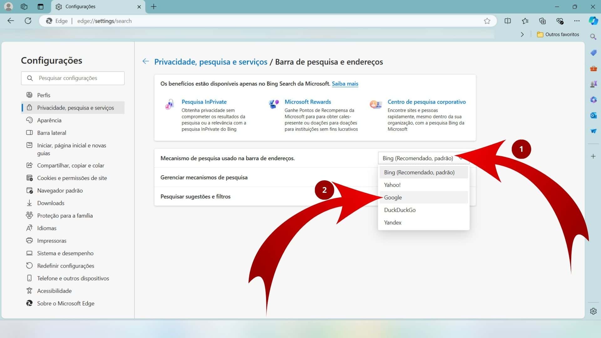Expand the favorites bar overflow chevron
Screen dimensions: 601x338
click(x=522, y=34)
